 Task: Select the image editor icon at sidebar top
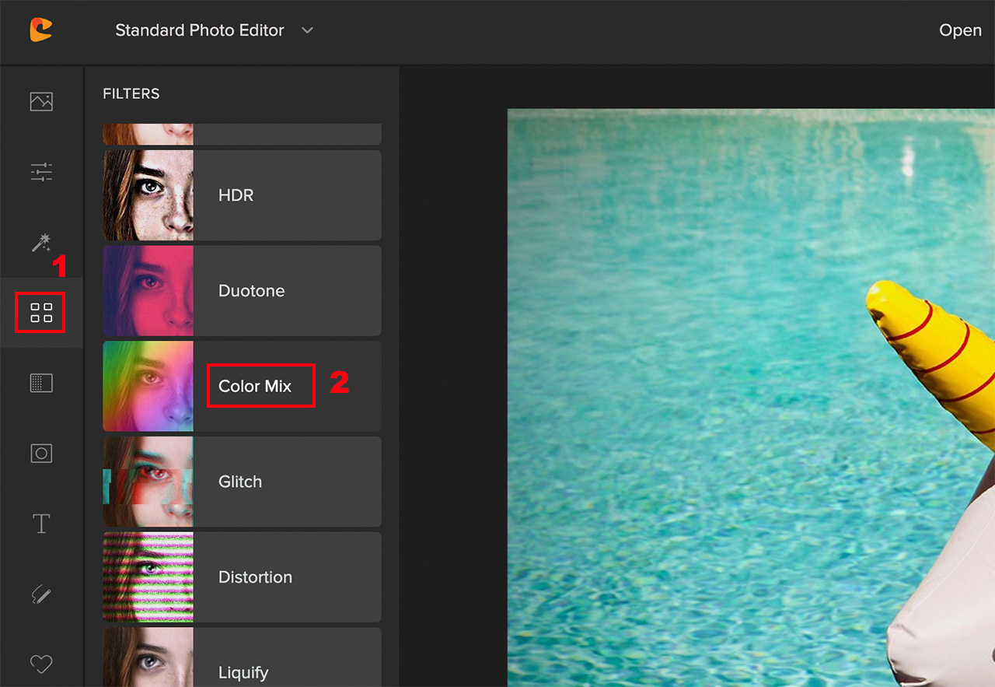(x=40, y=101)
